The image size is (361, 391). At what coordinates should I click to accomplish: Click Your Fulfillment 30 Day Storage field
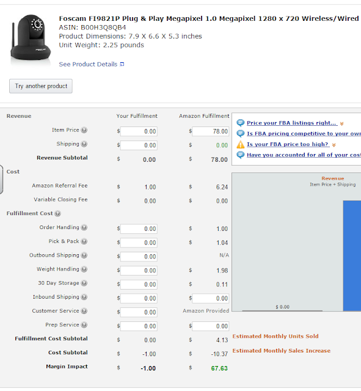(139, 285)
